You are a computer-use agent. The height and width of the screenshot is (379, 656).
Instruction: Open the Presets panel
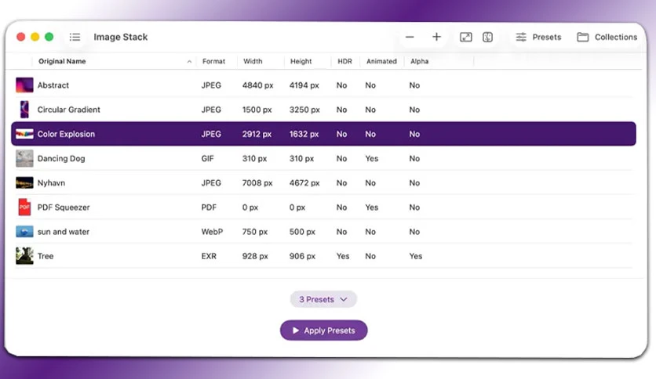(x=538, y=37)
